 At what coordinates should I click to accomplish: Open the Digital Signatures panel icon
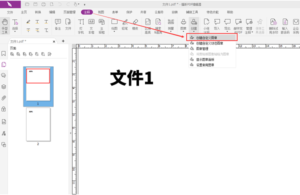[x=3, y=133]
